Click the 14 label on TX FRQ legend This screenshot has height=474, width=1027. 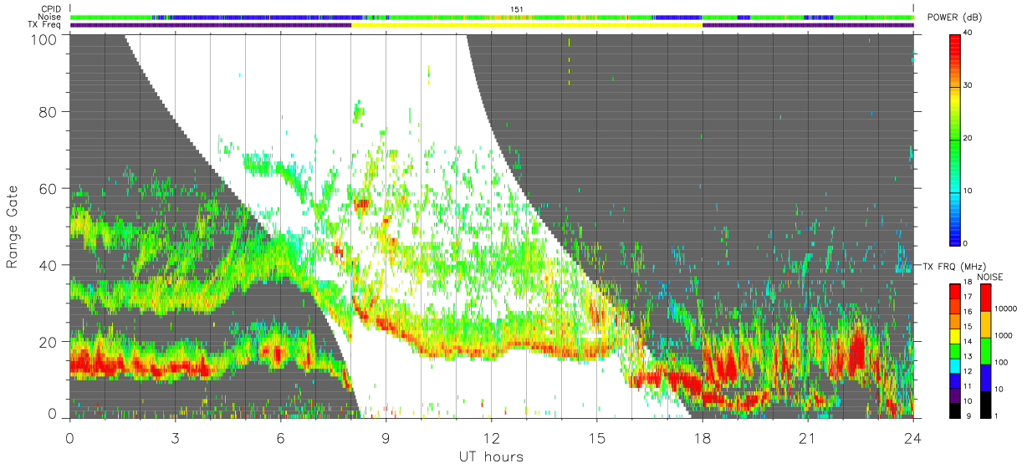pos(968,342)
